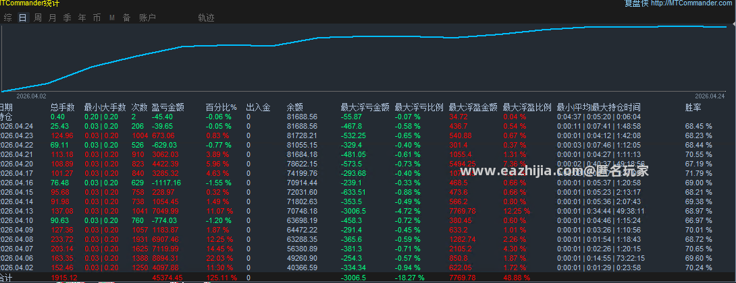
Task: Click total float profit ratio 48.88 %
Action: [517, 278]
